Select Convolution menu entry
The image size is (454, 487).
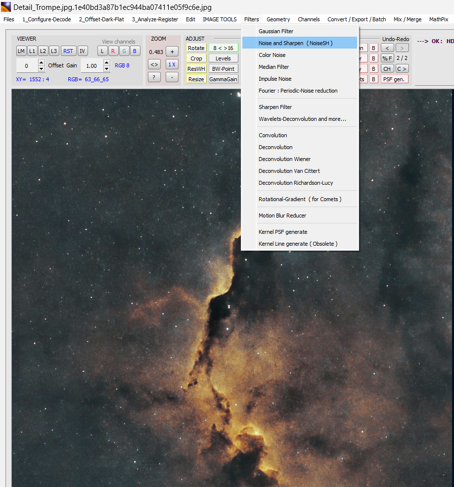[x=300, y=135]
